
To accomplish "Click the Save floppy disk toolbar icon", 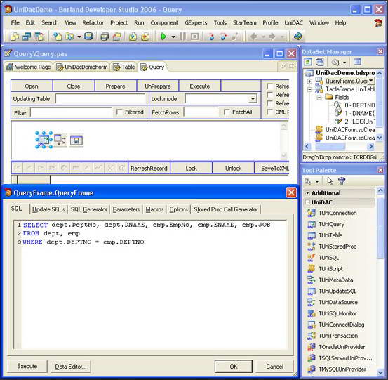I will [88, 37].
